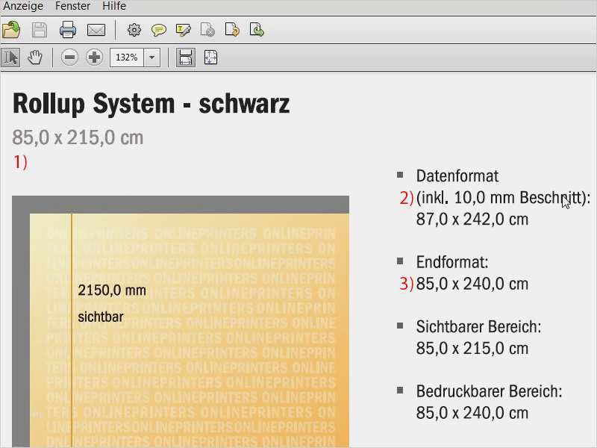Click the value '87,0 x 242,0 cm'

coord(472,220)
